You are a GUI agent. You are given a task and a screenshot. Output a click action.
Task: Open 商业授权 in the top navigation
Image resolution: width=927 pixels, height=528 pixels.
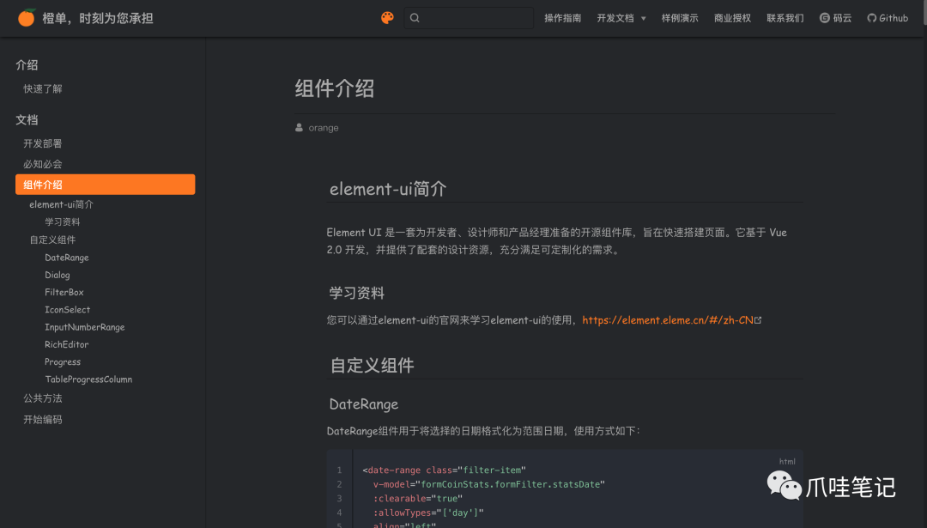click(732, 18)
